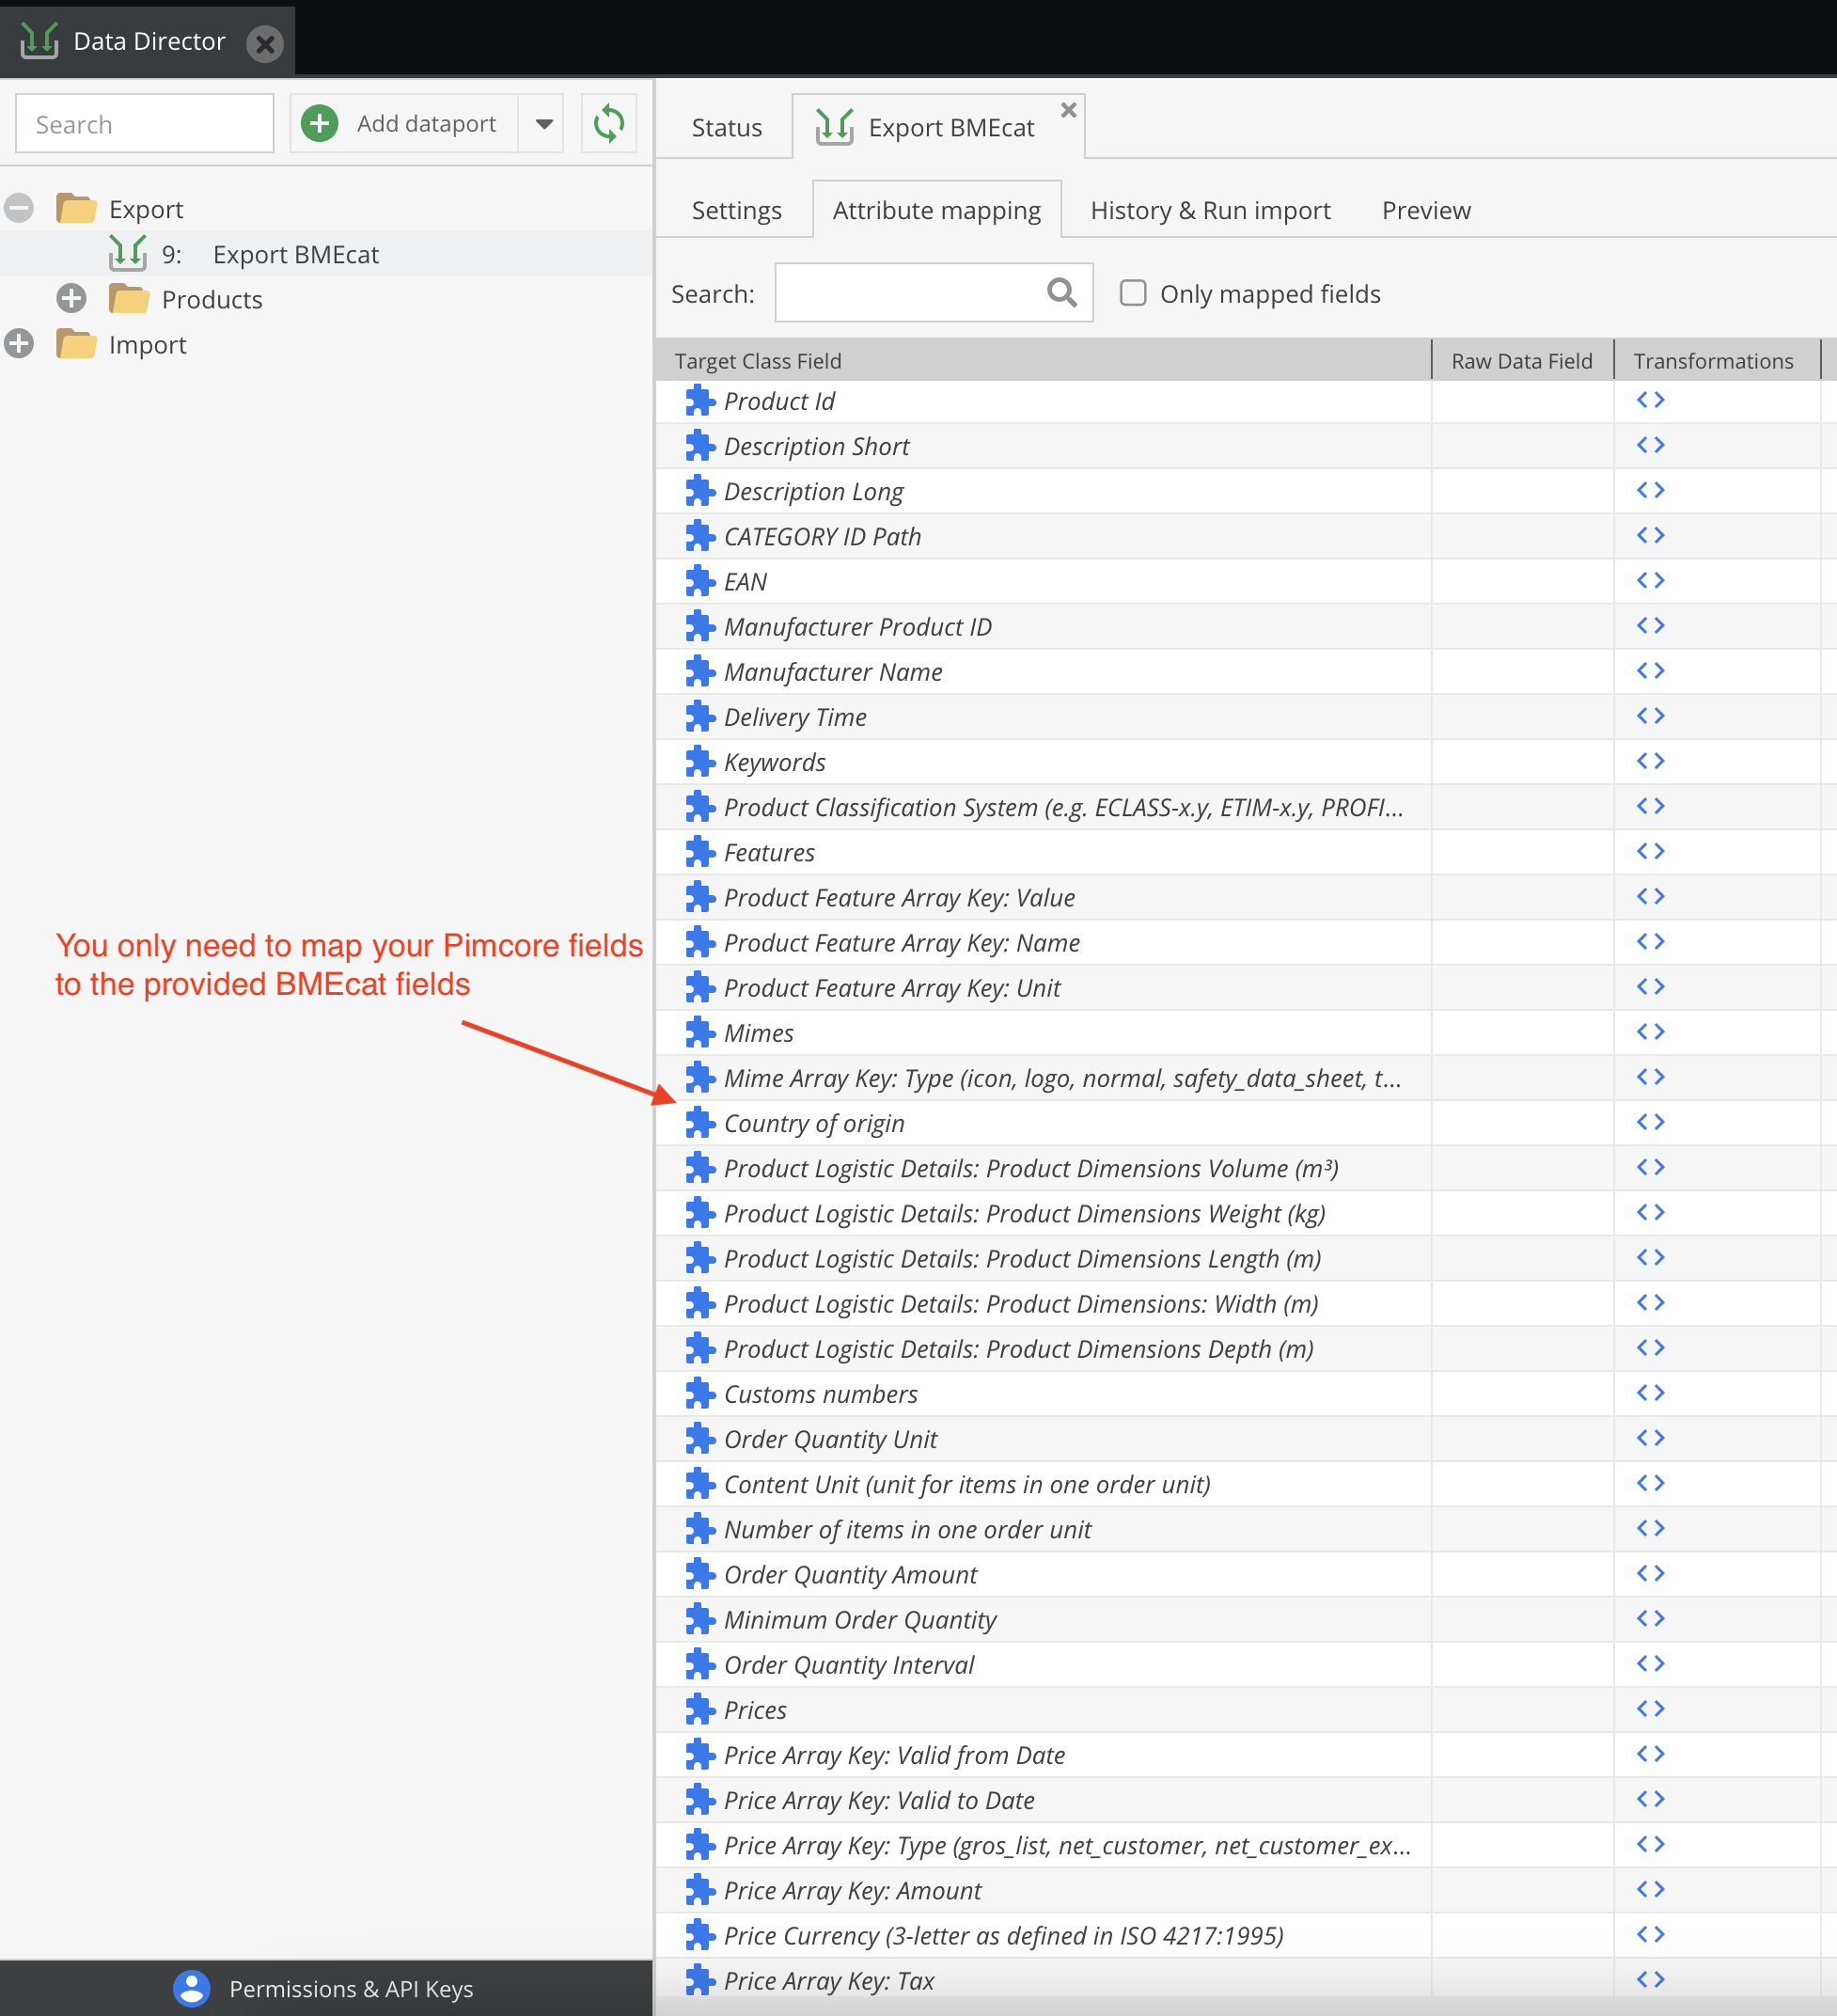
Task: Click the dataport Search input field
Action: (x=144, y=124)
